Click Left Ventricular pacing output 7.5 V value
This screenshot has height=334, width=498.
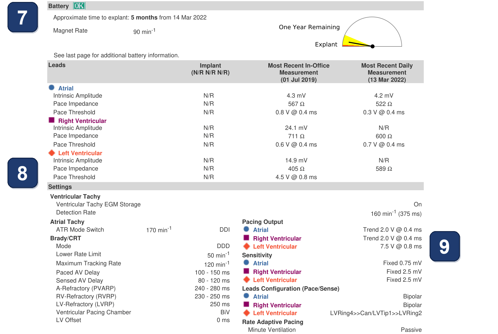coord(401,246)
